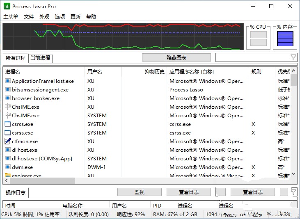This screenshot has height=219, width=300.
Task: Click the % CPU usage meter
Action: click(x=258, y=38)
